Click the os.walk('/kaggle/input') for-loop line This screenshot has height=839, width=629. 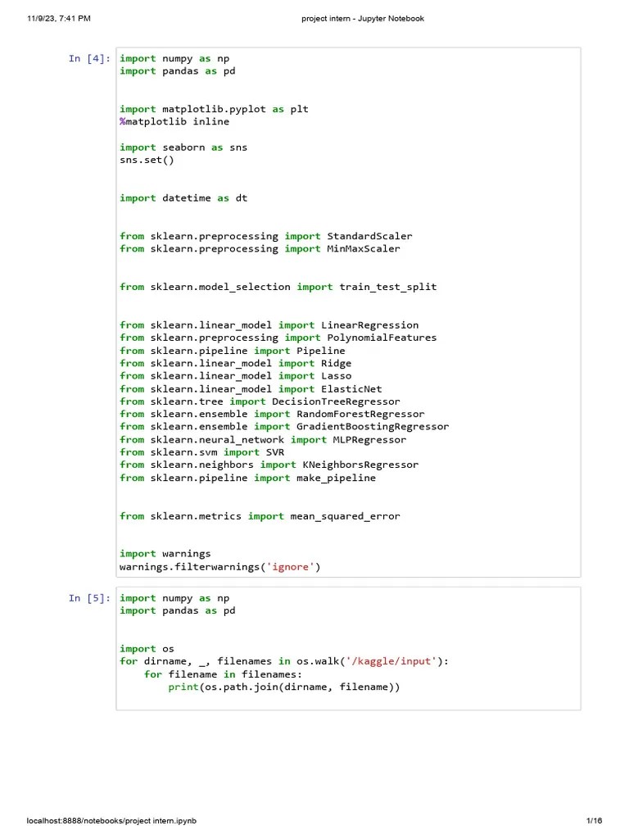284,661
